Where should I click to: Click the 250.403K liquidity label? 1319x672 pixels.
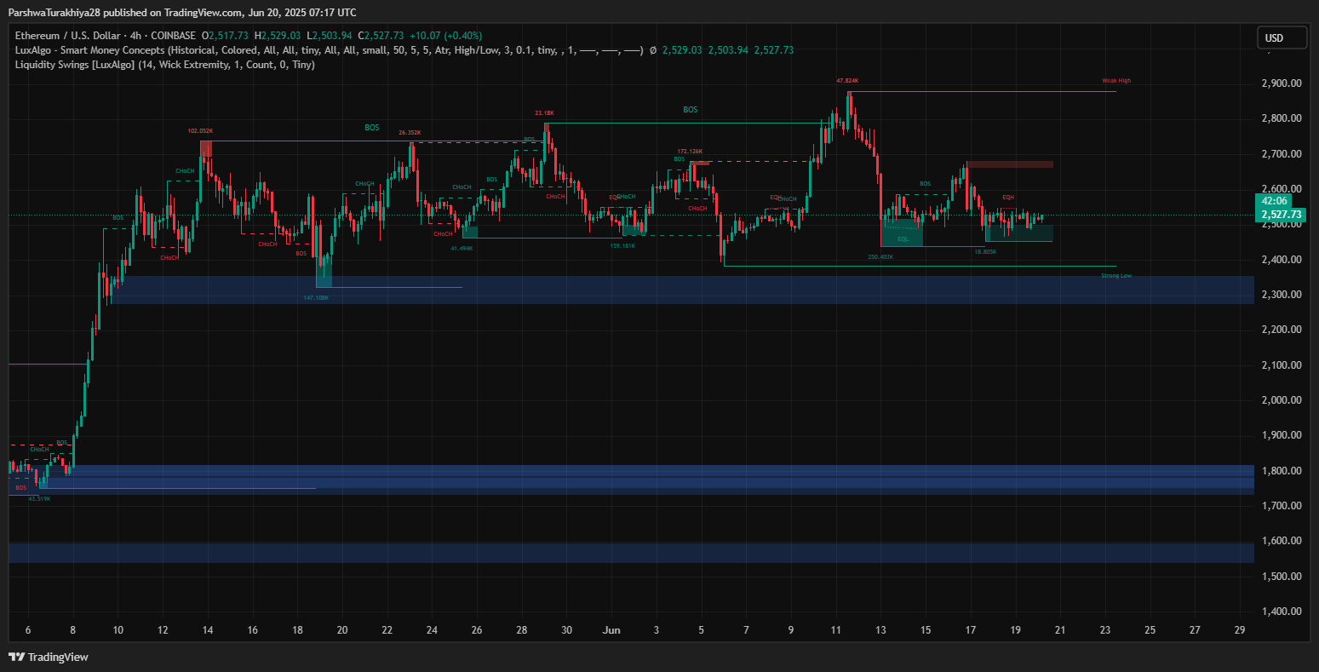(880, 256)
